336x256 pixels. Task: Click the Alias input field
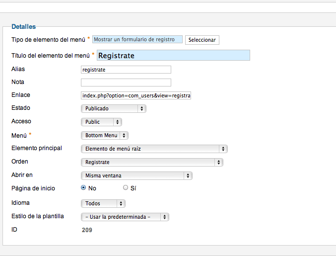point(126,70)
